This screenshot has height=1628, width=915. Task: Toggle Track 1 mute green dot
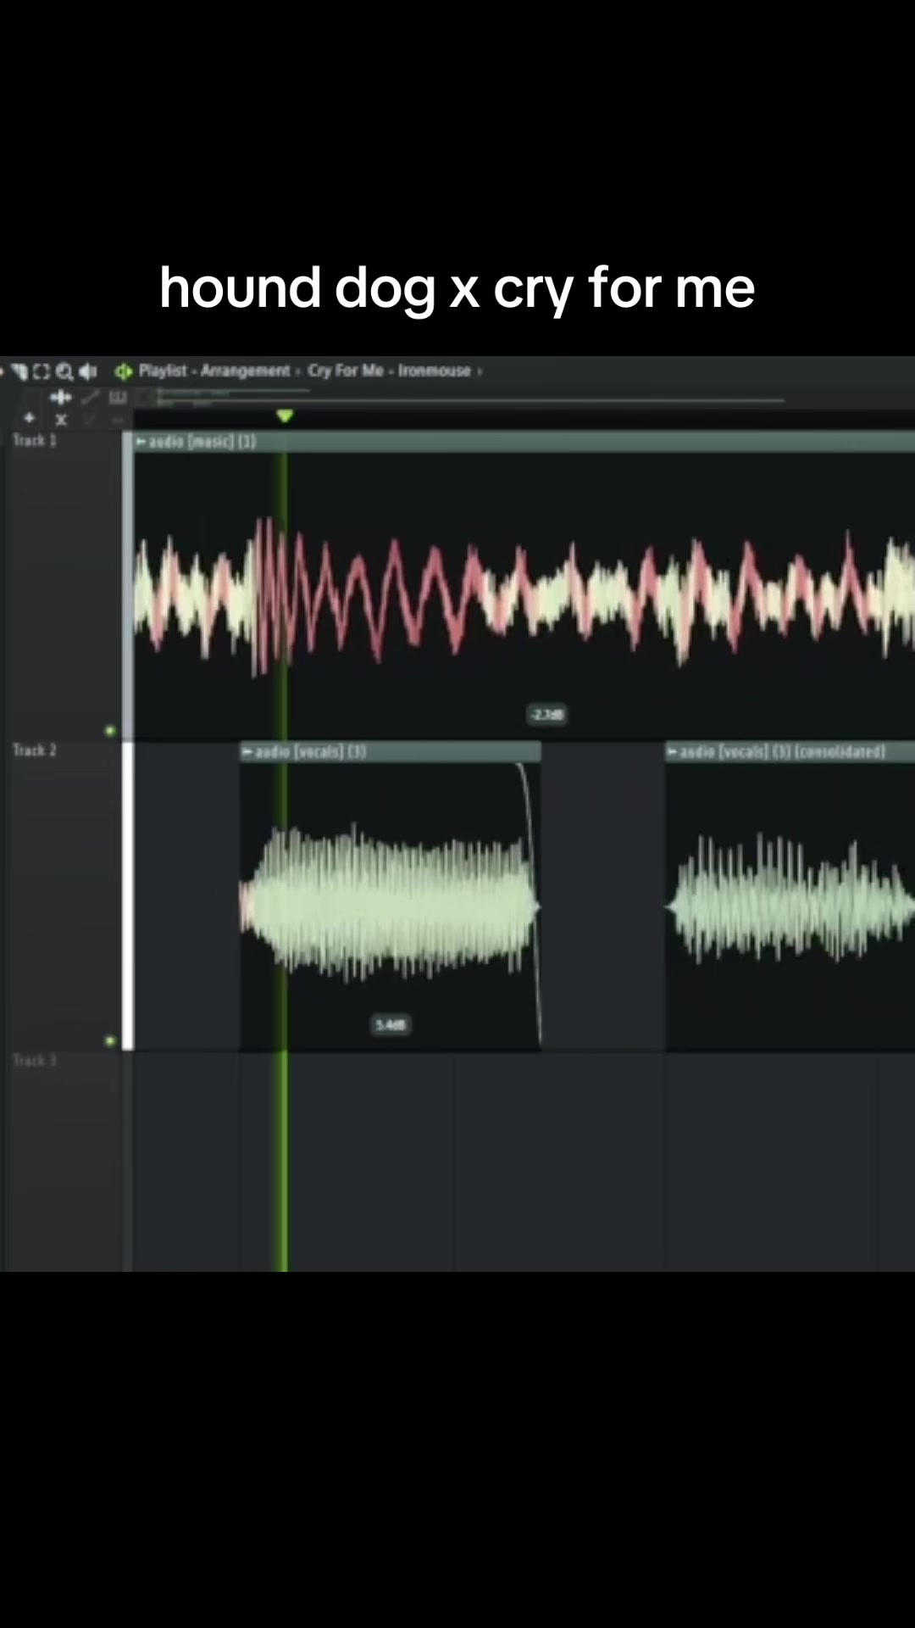pos(110,730)
